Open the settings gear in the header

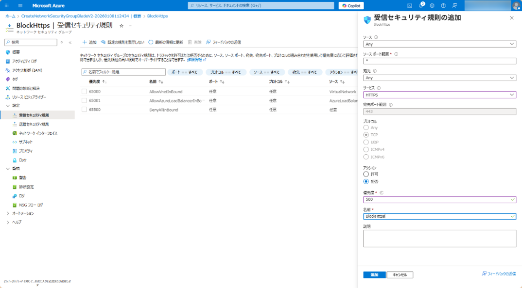click(x=432, y=6)
